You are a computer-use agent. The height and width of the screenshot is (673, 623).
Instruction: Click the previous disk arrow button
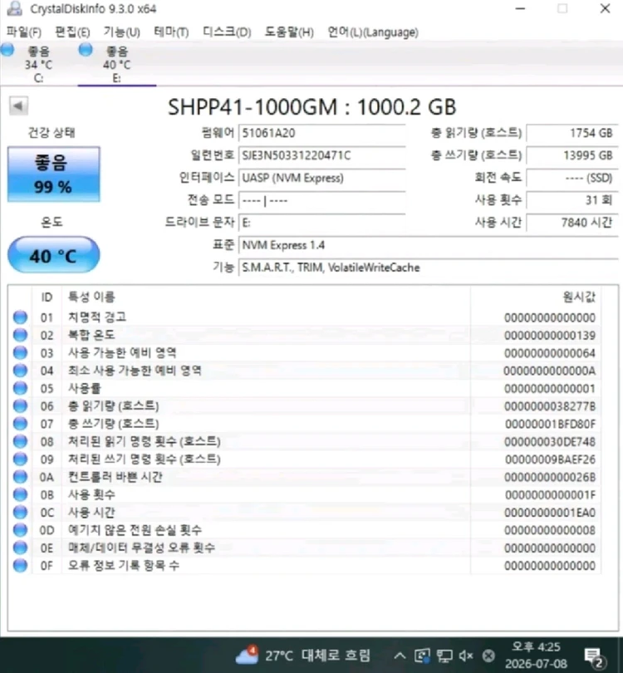[x=18, y=106]
